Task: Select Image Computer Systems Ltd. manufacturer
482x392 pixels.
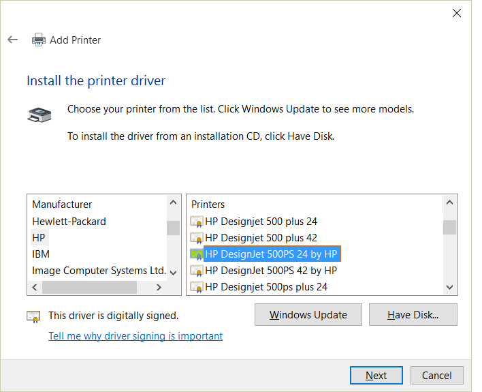Action: tap(99, 271)
